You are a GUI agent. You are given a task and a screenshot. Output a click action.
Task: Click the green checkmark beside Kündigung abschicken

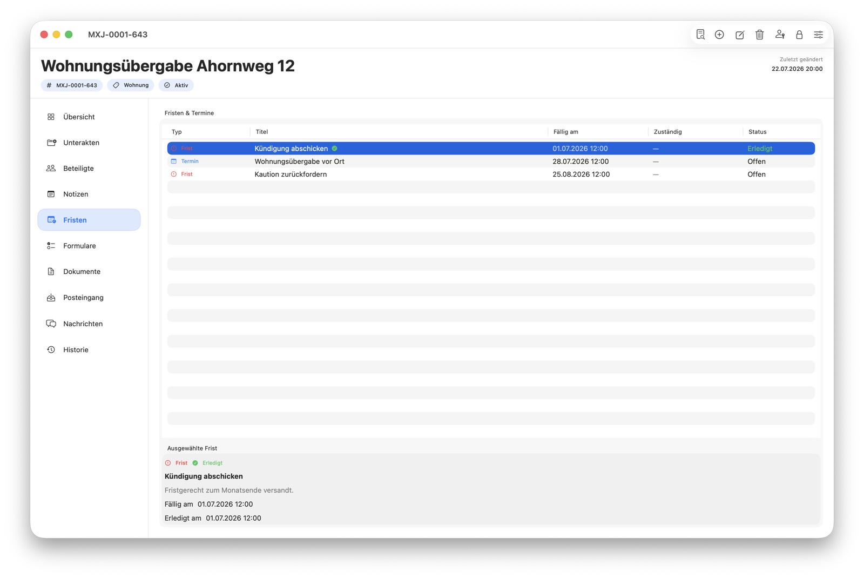coord(334,149)
